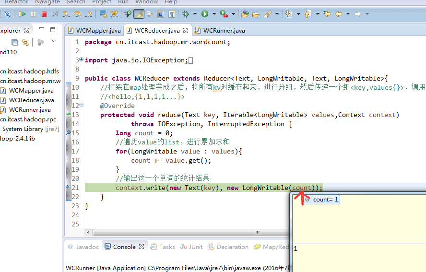Click Skip All Breakpoints toolbar icon
Image resolution: width=426 pixels, height=272 pixels.
pos(7,14)
